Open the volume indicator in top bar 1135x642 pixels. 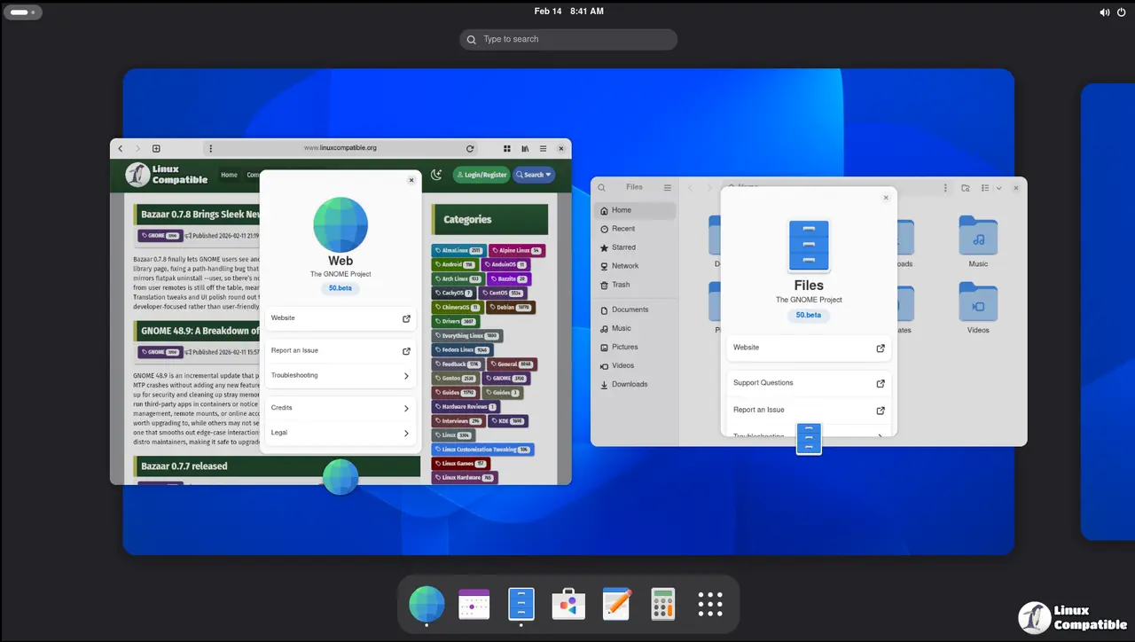pos(1104,12)
